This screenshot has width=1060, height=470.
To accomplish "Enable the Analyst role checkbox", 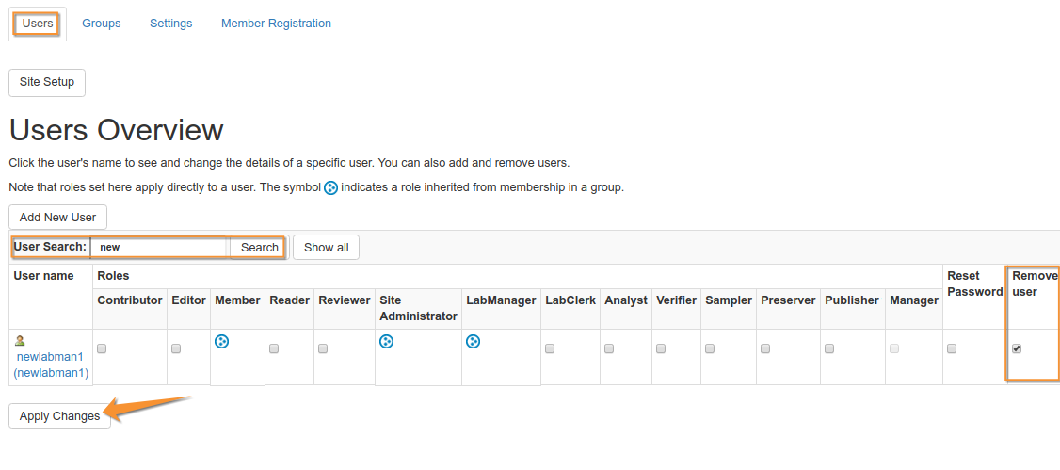I will (x=609, y=348).
